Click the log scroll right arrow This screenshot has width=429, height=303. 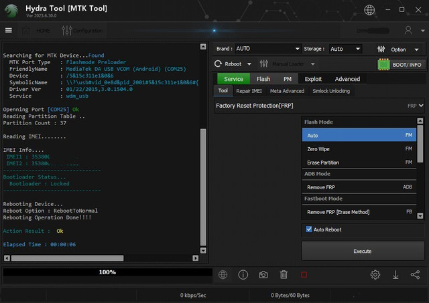195,258
